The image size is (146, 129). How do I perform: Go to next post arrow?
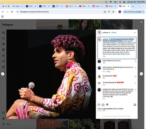141,74
